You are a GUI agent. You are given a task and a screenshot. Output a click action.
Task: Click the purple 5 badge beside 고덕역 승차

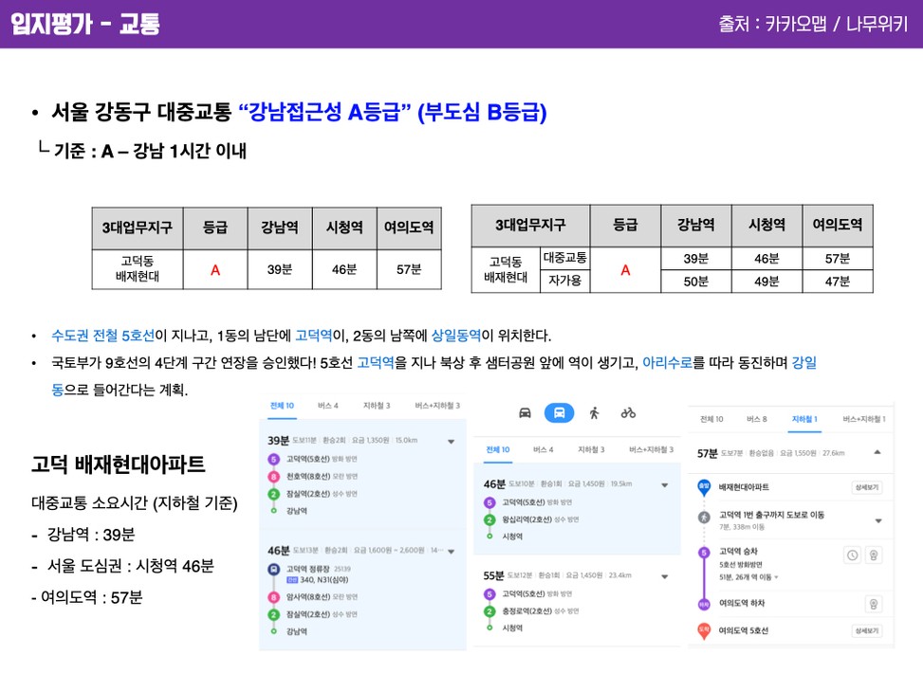pos(704,553)
